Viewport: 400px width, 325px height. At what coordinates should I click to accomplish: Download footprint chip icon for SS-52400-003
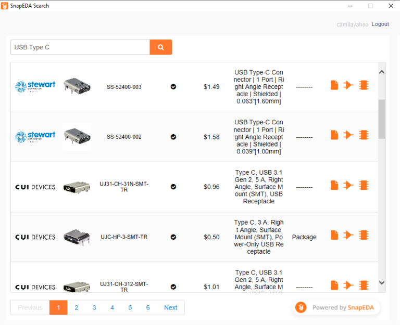364,85
